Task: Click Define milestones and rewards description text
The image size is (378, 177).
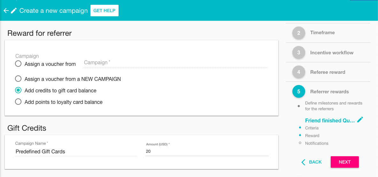Action: point(334,106)
